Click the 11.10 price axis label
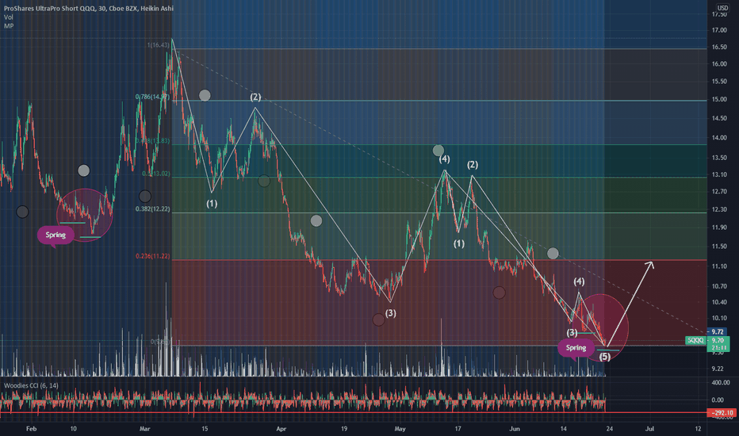The image size is (739, 436). pyautogui.click(x=719, y=266)
